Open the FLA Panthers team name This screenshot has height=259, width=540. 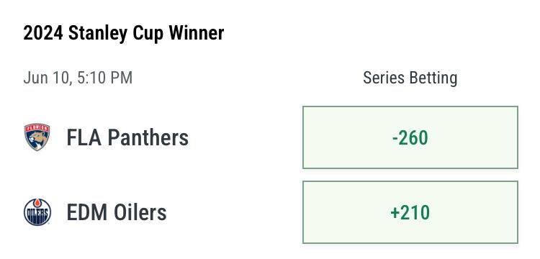(x=127, y=137)
